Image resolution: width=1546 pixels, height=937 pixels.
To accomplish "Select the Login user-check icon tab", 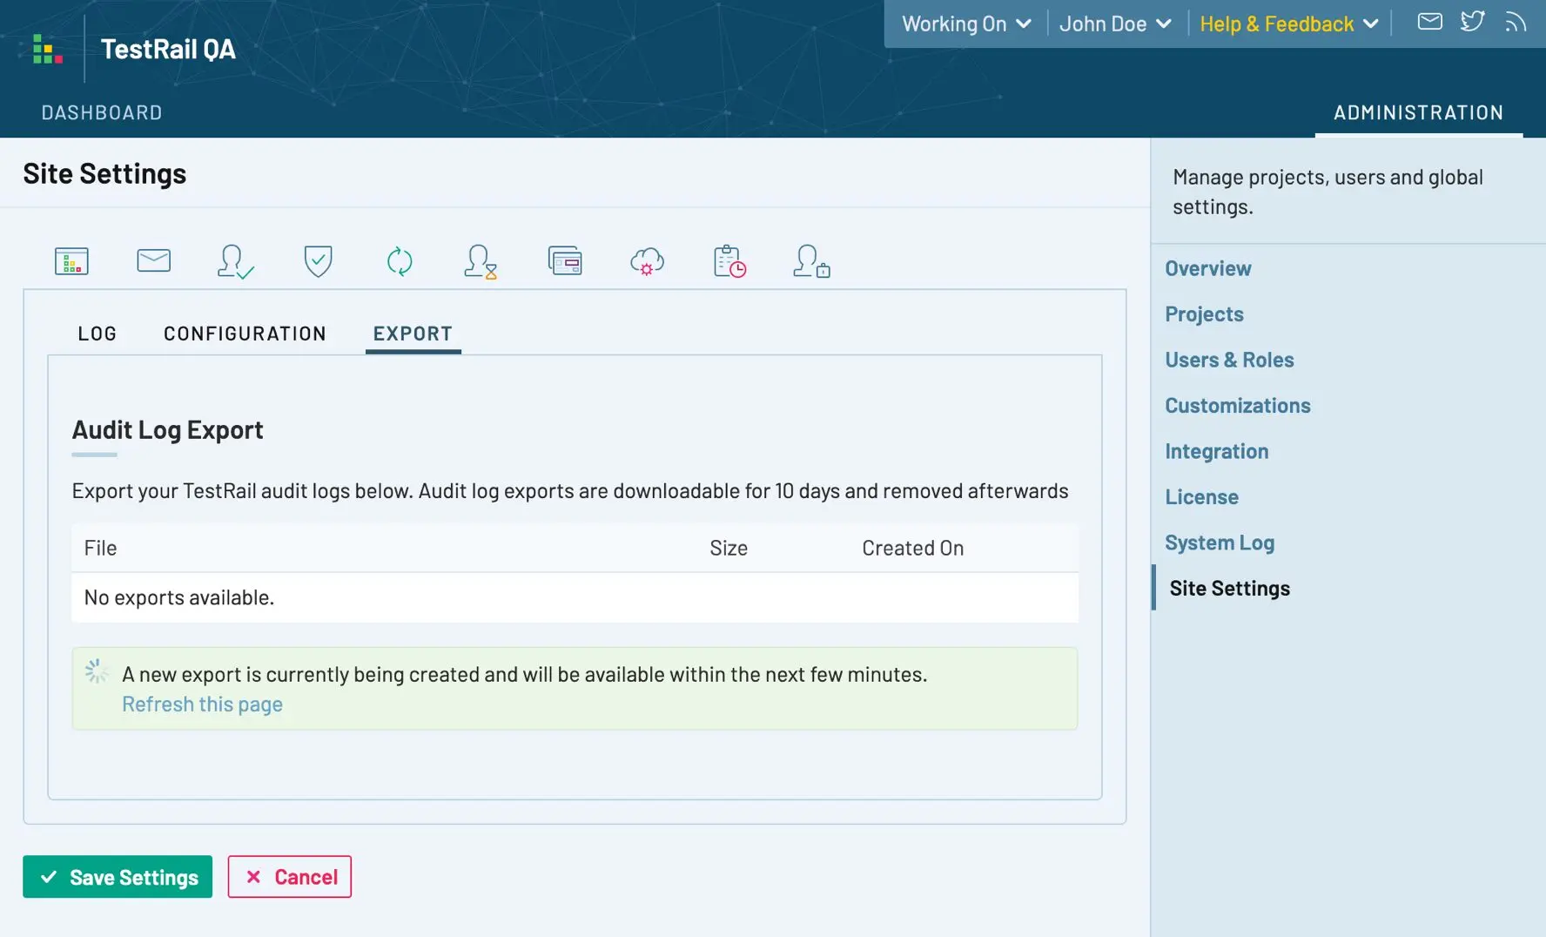I will click(x=235, y=261).
